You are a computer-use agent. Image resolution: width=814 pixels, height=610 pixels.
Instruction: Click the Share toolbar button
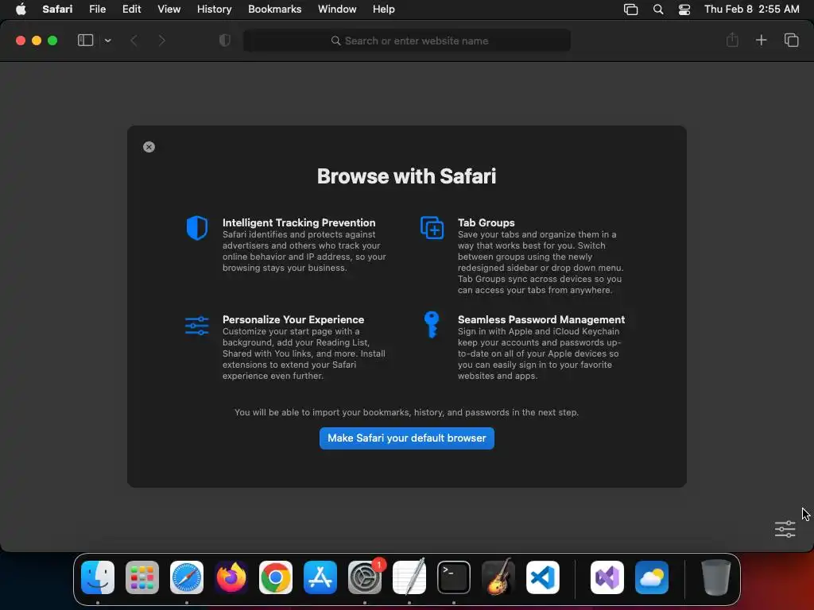point(732,40)
